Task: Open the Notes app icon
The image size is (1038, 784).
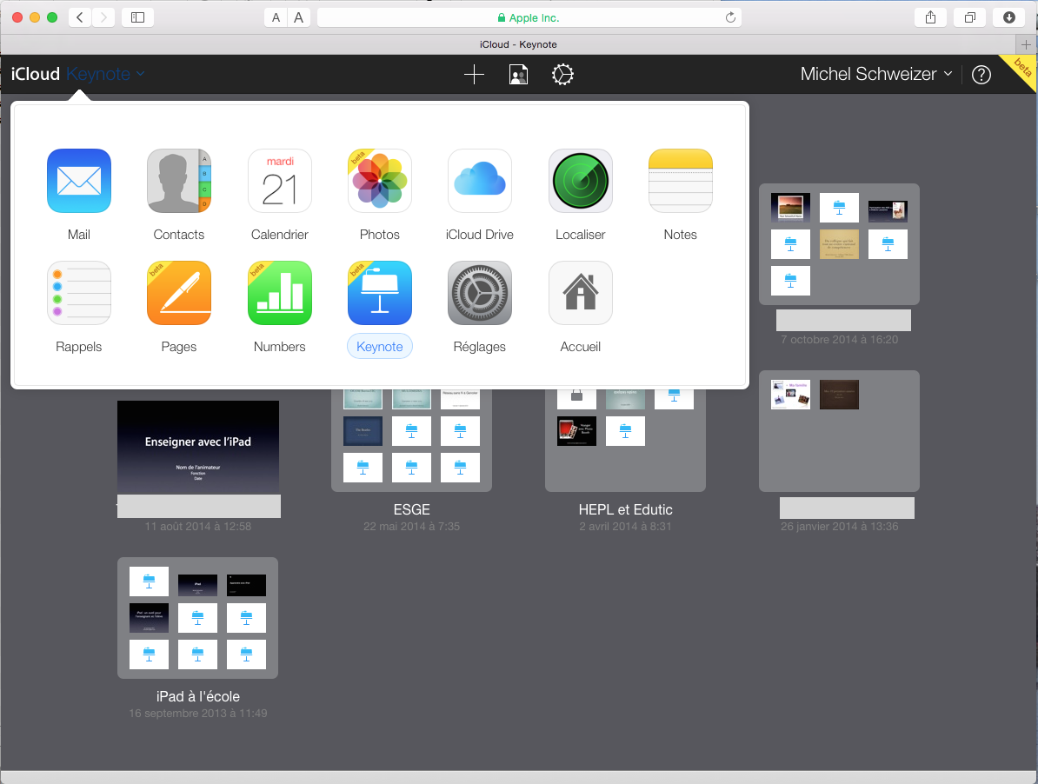Action: coord(680,181)
